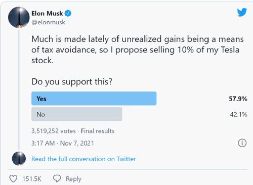This screenshot has height=185, width=253.
Task: Click the small avatar beside conversation link
Action: tap(19, 159)
